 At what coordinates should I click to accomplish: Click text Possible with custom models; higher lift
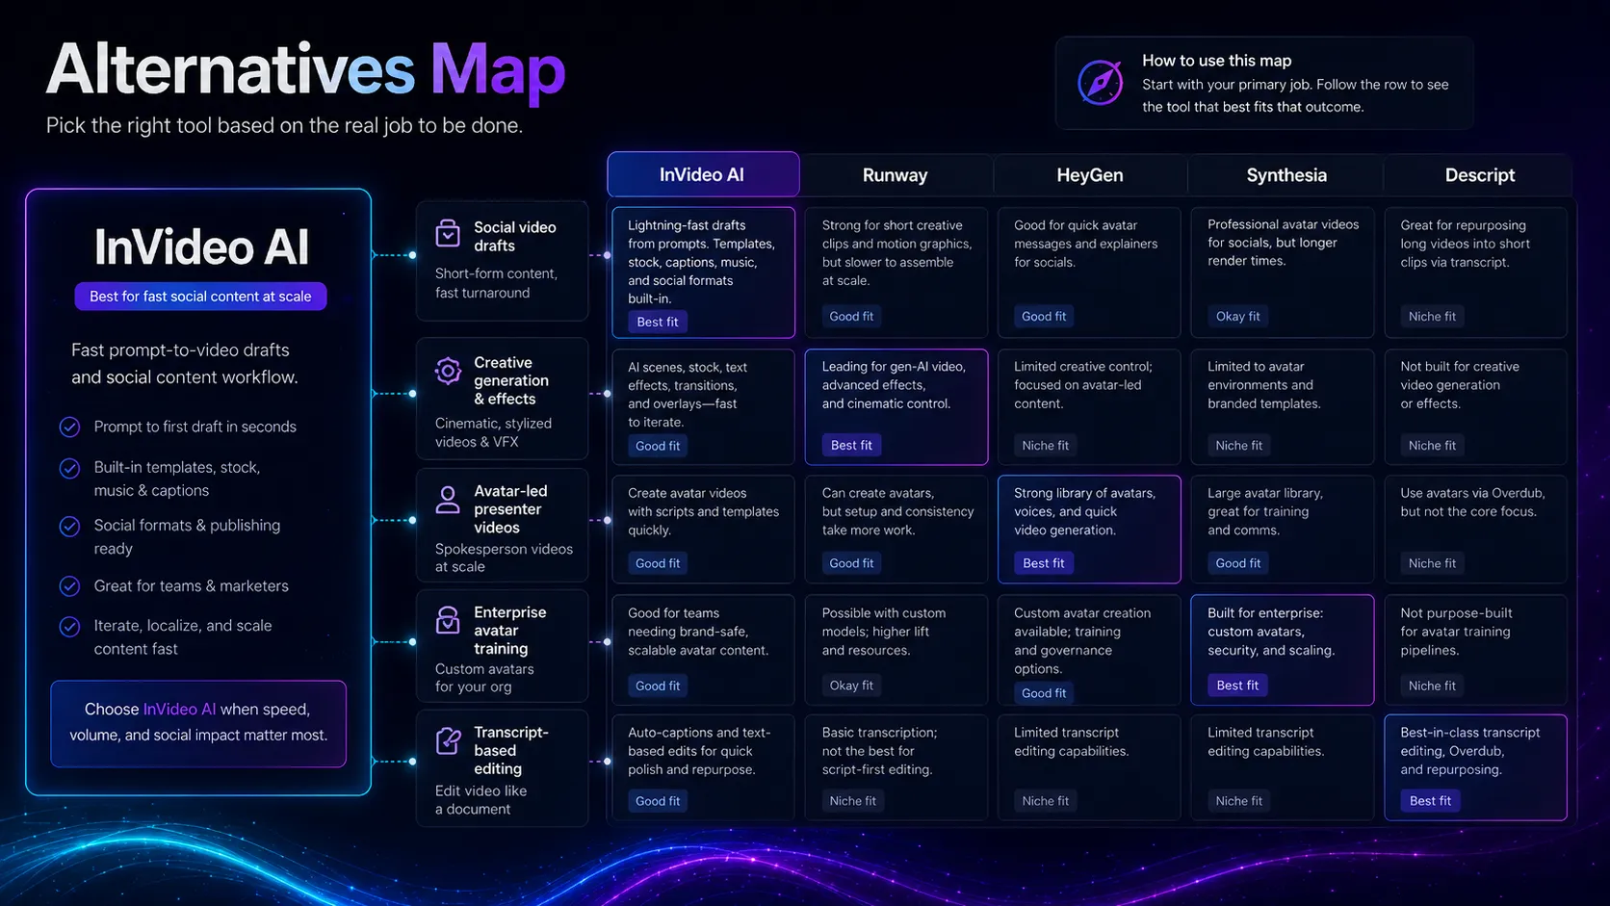tap(884, 632)
